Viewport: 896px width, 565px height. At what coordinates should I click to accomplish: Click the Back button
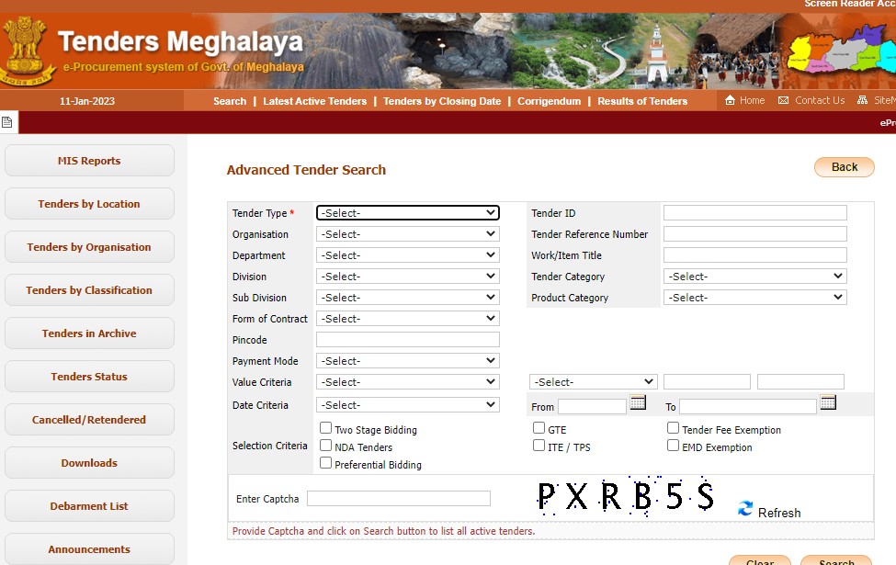tap(844, 167)
